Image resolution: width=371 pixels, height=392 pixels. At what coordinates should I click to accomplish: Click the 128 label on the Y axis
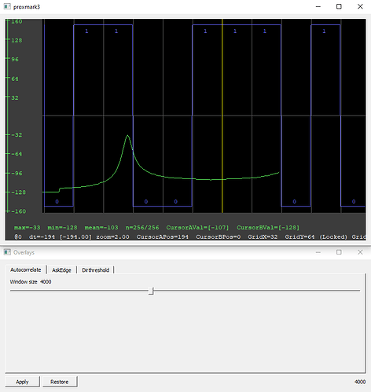point(17,40)
